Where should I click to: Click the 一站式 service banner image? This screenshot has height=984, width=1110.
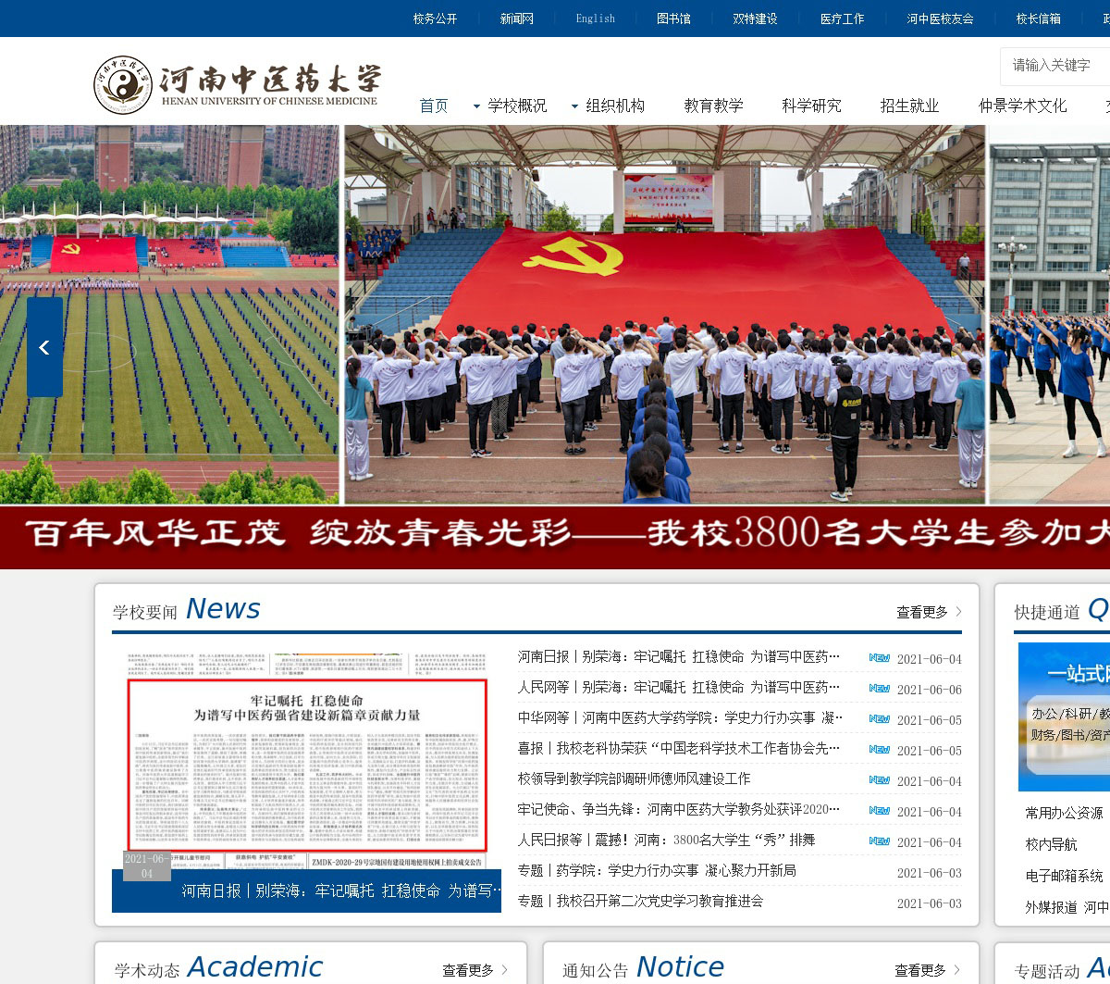point(1064,716)
